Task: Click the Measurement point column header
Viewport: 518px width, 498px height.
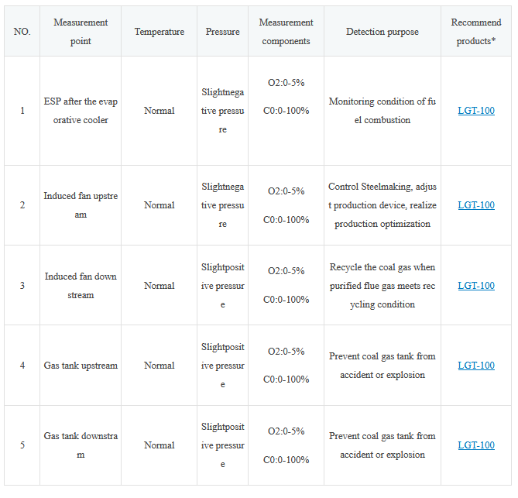Action: pos(81,32)
